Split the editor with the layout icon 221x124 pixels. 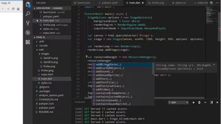(x=211, y=3)
